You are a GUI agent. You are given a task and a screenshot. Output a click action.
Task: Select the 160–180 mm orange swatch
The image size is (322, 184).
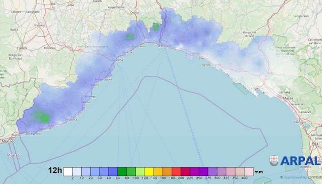click(167, 172)
